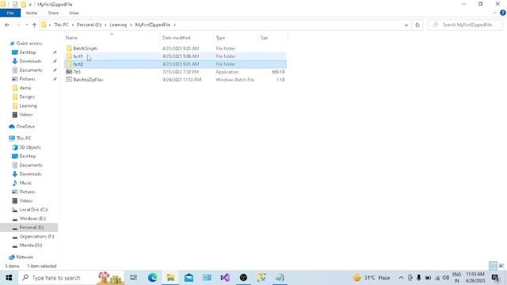507x285 pixels.
Task: Launch Microsoft Edge from taskbar
Action: [x=152, y=278]
